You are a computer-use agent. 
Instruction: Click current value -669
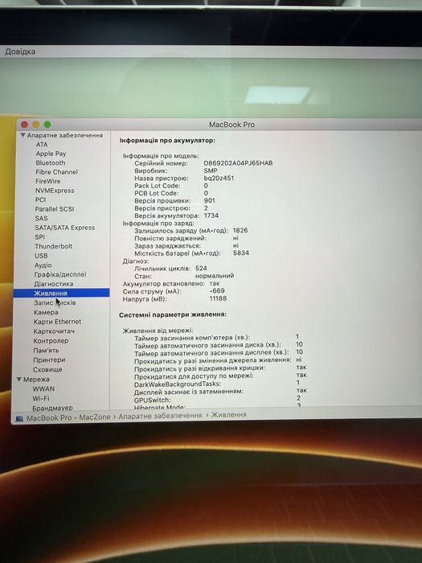pyautogui.click(x=217, y=291)
